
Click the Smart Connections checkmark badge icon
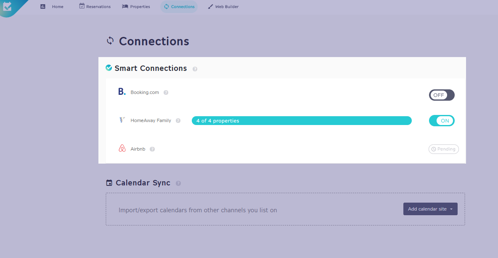click(x=109, y=68)
